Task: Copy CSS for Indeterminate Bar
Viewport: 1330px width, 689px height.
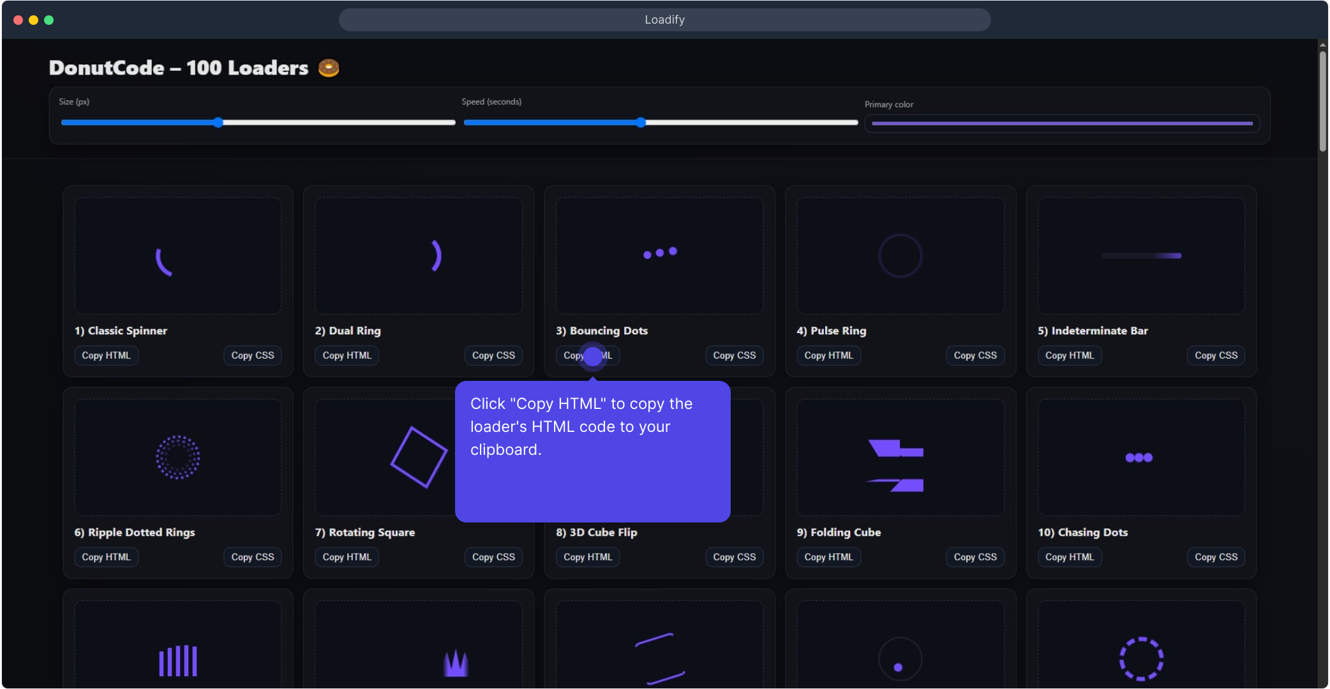Action: point(1216,355)
